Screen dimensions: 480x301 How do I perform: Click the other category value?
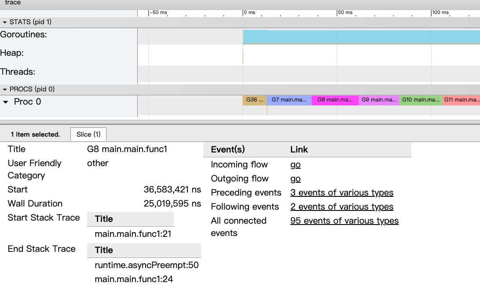click(x=98, y=163)
